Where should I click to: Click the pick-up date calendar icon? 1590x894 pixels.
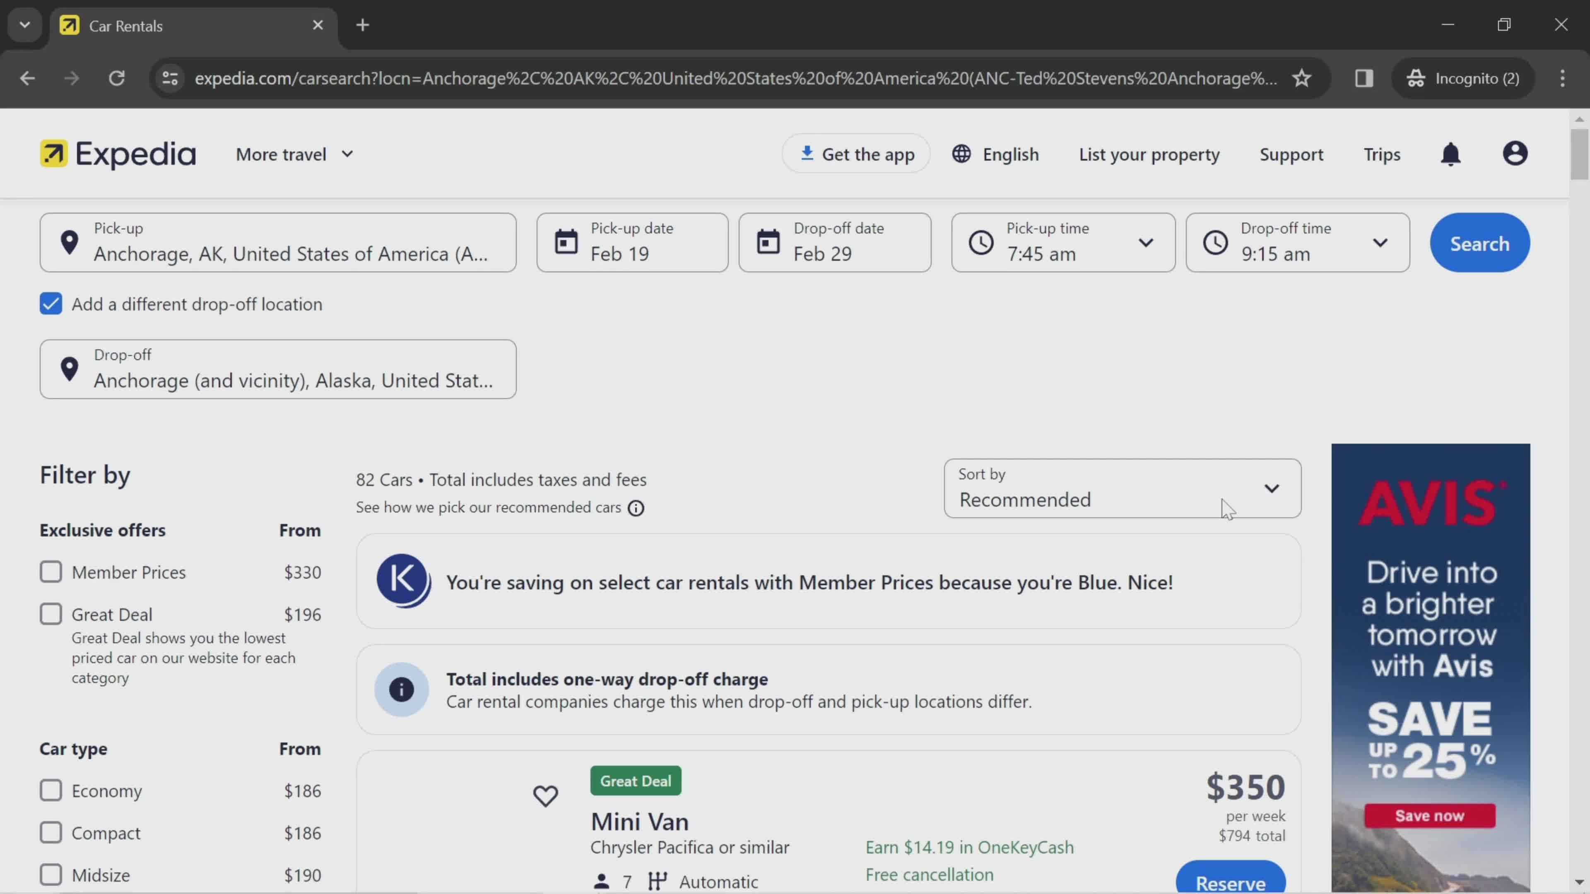coord(565,242)
